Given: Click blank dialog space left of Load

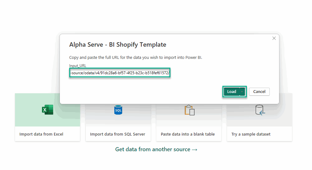Looking at the screenshot, I should [141, 92].
